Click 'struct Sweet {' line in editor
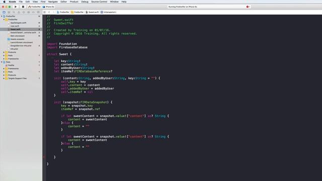 click(x=59, y=54)
